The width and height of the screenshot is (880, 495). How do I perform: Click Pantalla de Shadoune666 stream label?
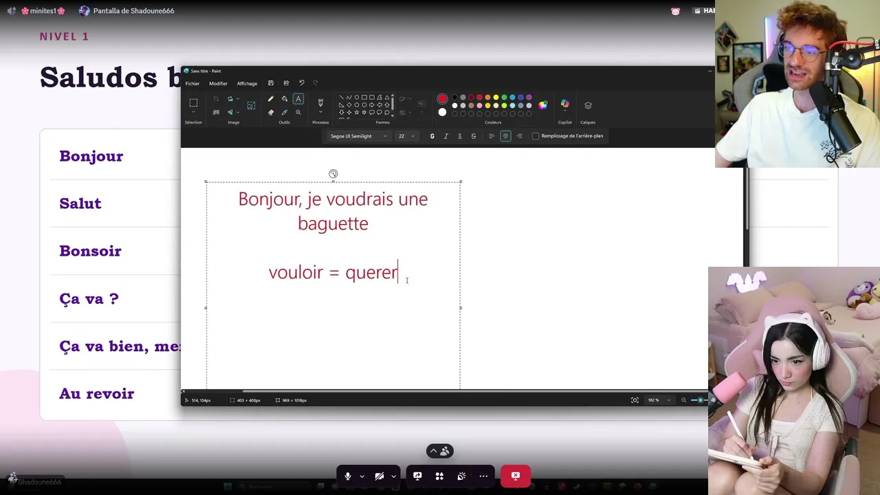pyautogui.click(x=133, y=11)
